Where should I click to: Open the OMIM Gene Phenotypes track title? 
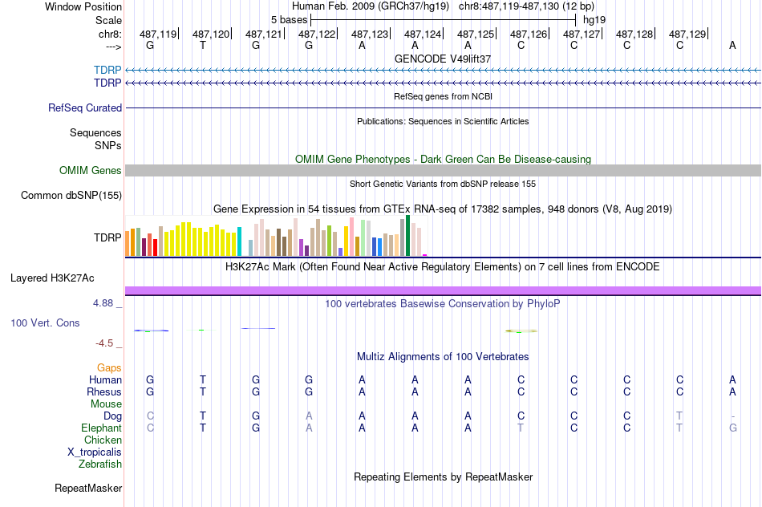(443, 159)
